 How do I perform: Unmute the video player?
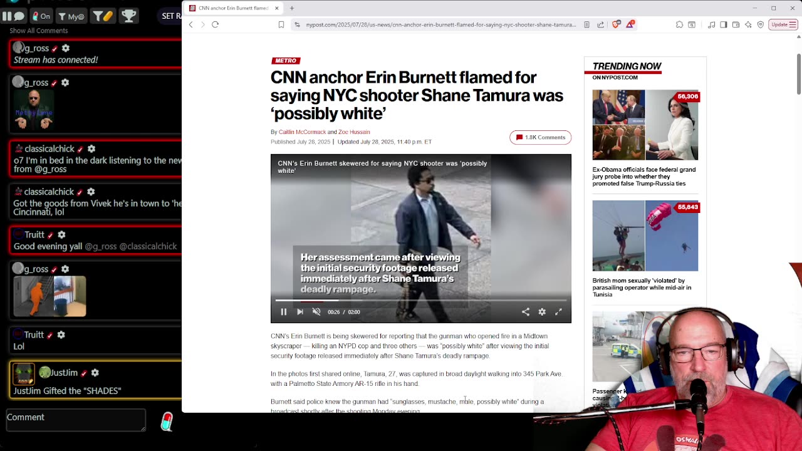click(316, 312)
